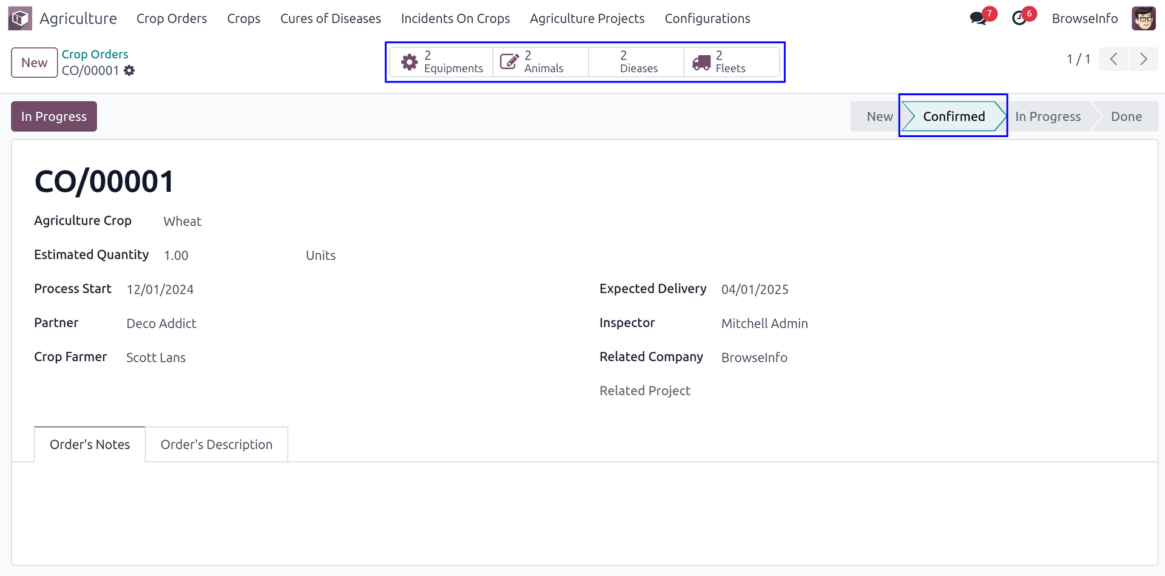Expand the Cures of Diseases menu

coord(330,18)
